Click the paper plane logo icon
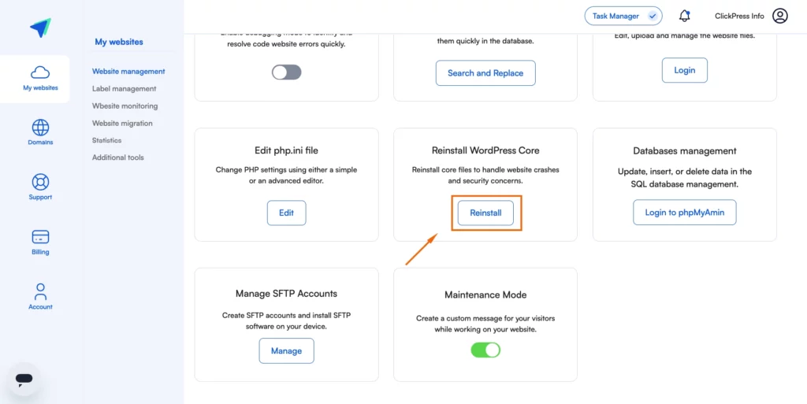Viewport: 807px width, 404px height. 41,28
